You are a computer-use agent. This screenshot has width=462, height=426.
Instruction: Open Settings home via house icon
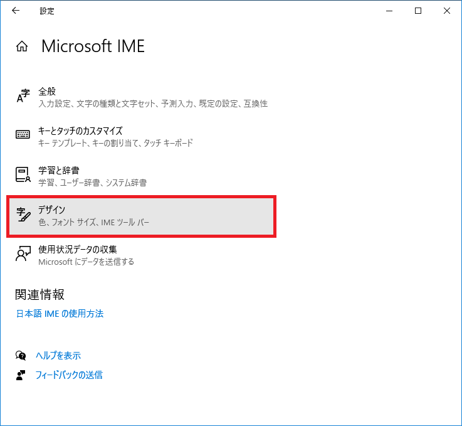[22, 46]
